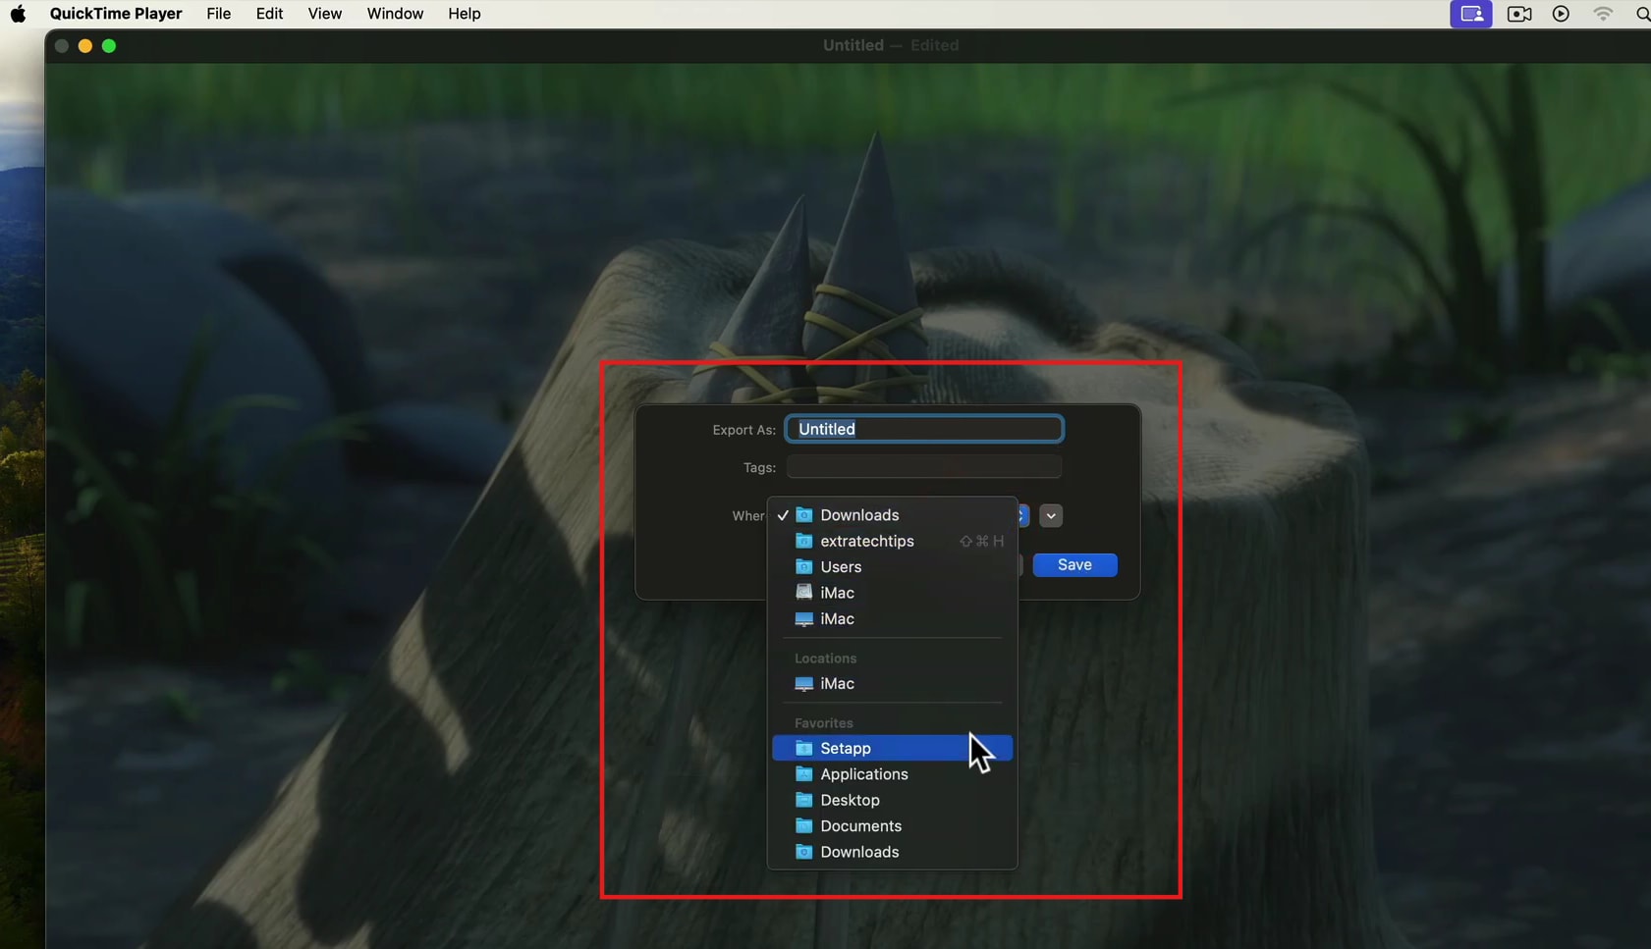Select the extratechtips home folder
Viewport: 1651px width, 949px height.
click(x=892, y=541)
